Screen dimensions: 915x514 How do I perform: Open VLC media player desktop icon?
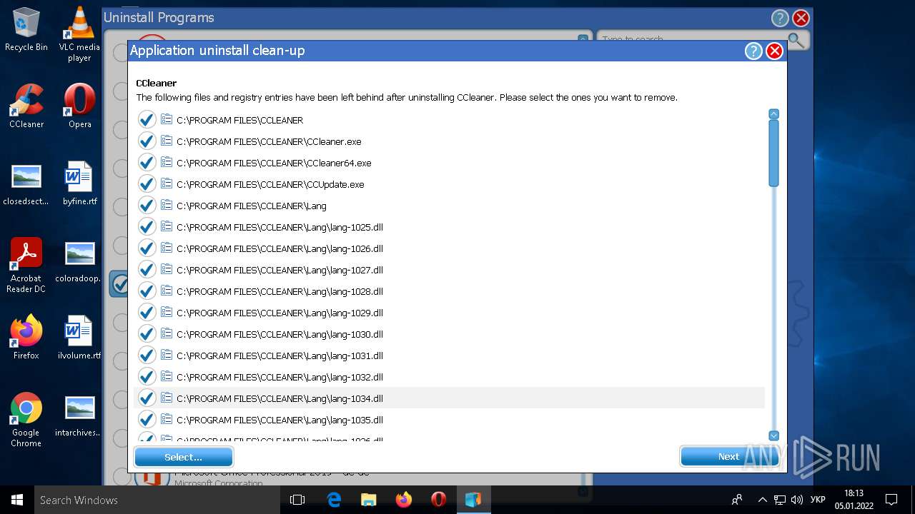[79, 34]
